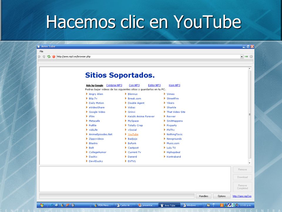This screenshot has width=282, height=212.
Task: Click the Keiichi Anime Forever link
Action: coord(141,117)
